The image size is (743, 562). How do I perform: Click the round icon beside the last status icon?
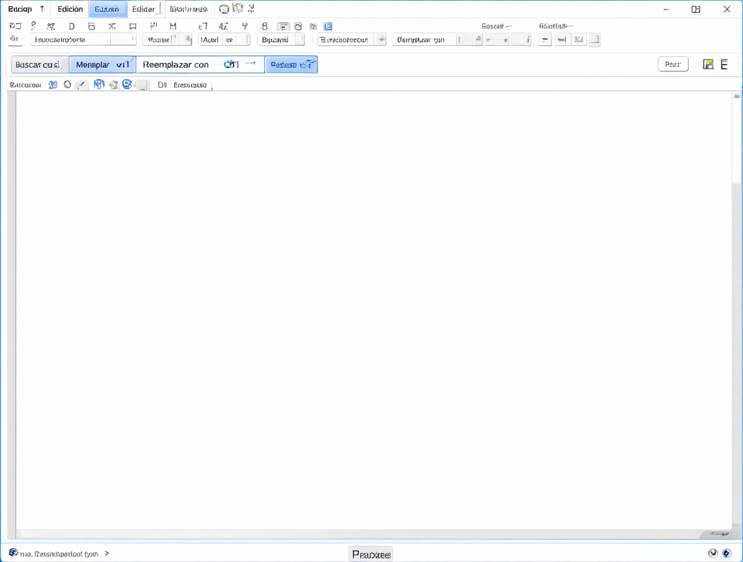(713, 553)
